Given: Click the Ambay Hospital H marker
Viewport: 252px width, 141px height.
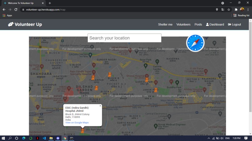Looking at the screenshot, I should click(x=204, y=89).
